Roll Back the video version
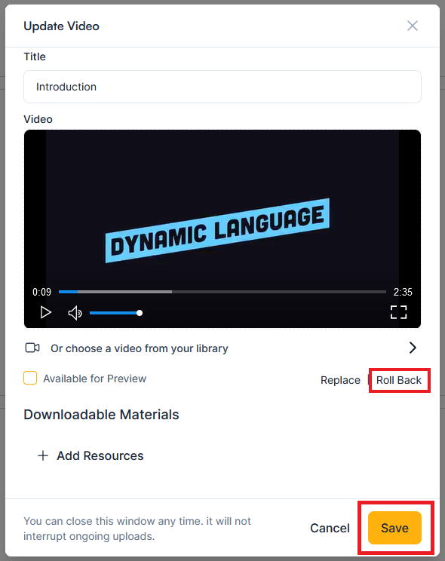Screen dimensions: 445x561 coord(399,380)
